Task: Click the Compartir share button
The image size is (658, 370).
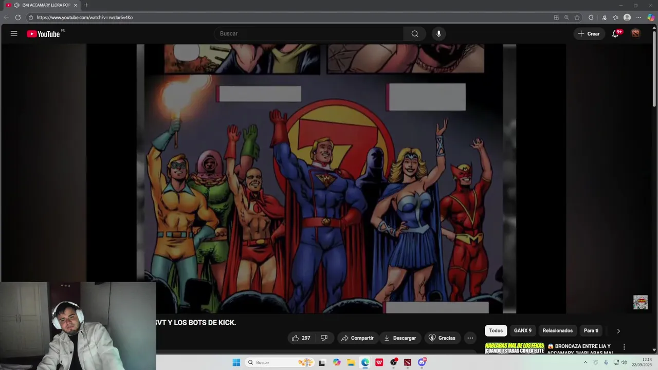Action: tap(357, 338)
